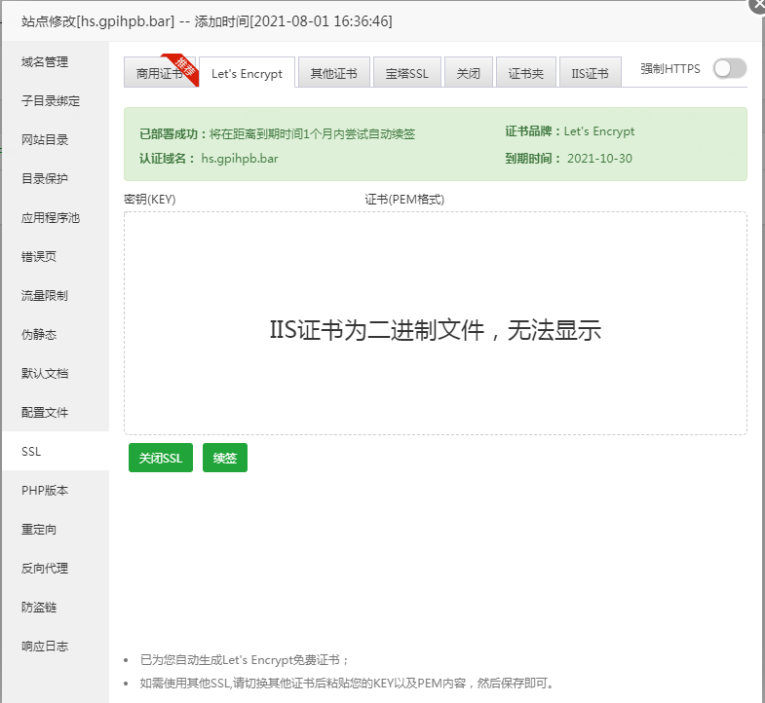Click the 关闭SSL button

pos(161,458)
